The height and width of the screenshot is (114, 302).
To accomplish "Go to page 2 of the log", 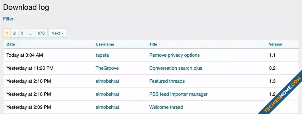I will click(14, 33).
